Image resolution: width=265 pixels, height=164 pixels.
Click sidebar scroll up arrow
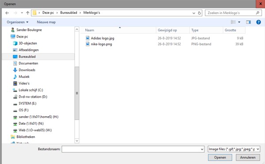[77, 29]
